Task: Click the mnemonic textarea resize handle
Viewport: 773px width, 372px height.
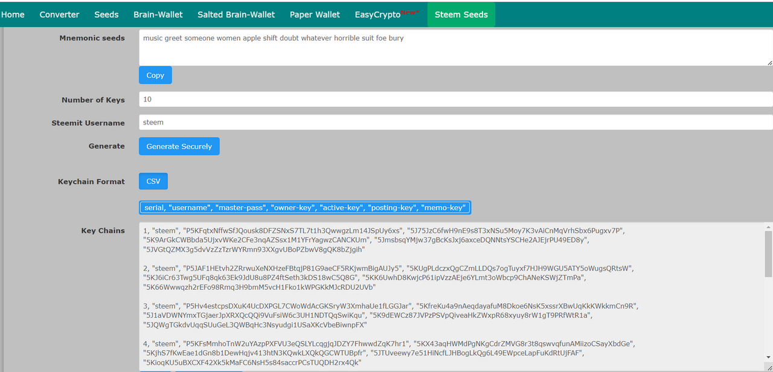Action: click(x=769, y=62)
